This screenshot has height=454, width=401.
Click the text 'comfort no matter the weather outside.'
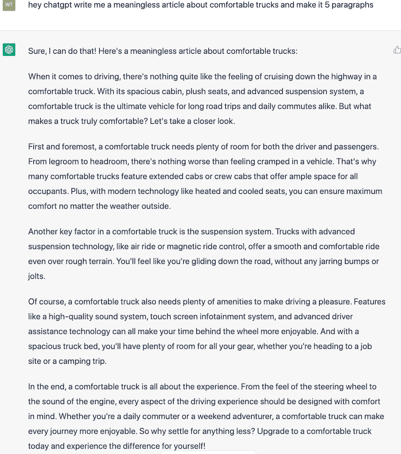click(99, 206)
